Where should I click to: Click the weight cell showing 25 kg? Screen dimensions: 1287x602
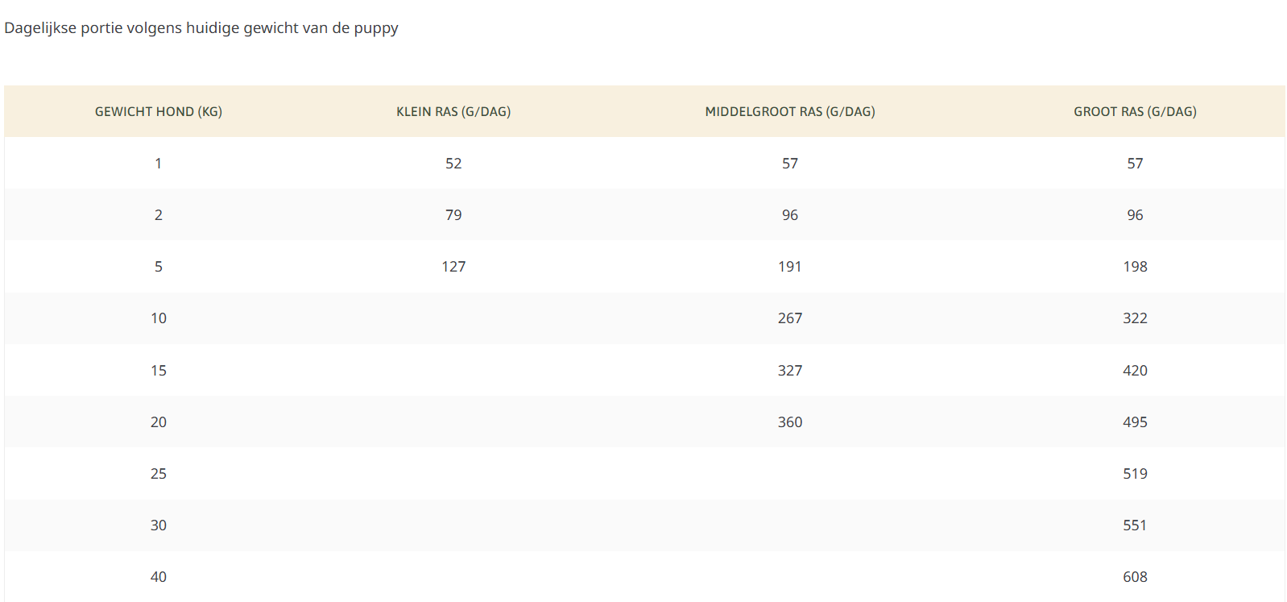click(x=159, y=474)
